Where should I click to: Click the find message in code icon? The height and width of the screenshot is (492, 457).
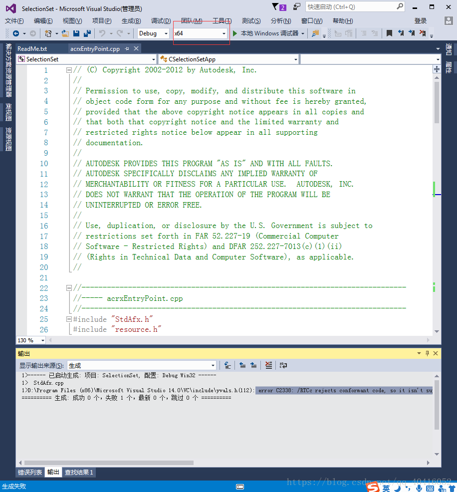(228, 365)
